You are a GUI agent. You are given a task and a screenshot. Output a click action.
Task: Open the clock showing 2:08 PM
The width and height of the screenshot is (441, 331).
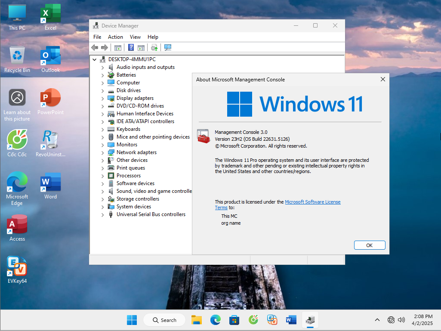[x=423, y=320]
